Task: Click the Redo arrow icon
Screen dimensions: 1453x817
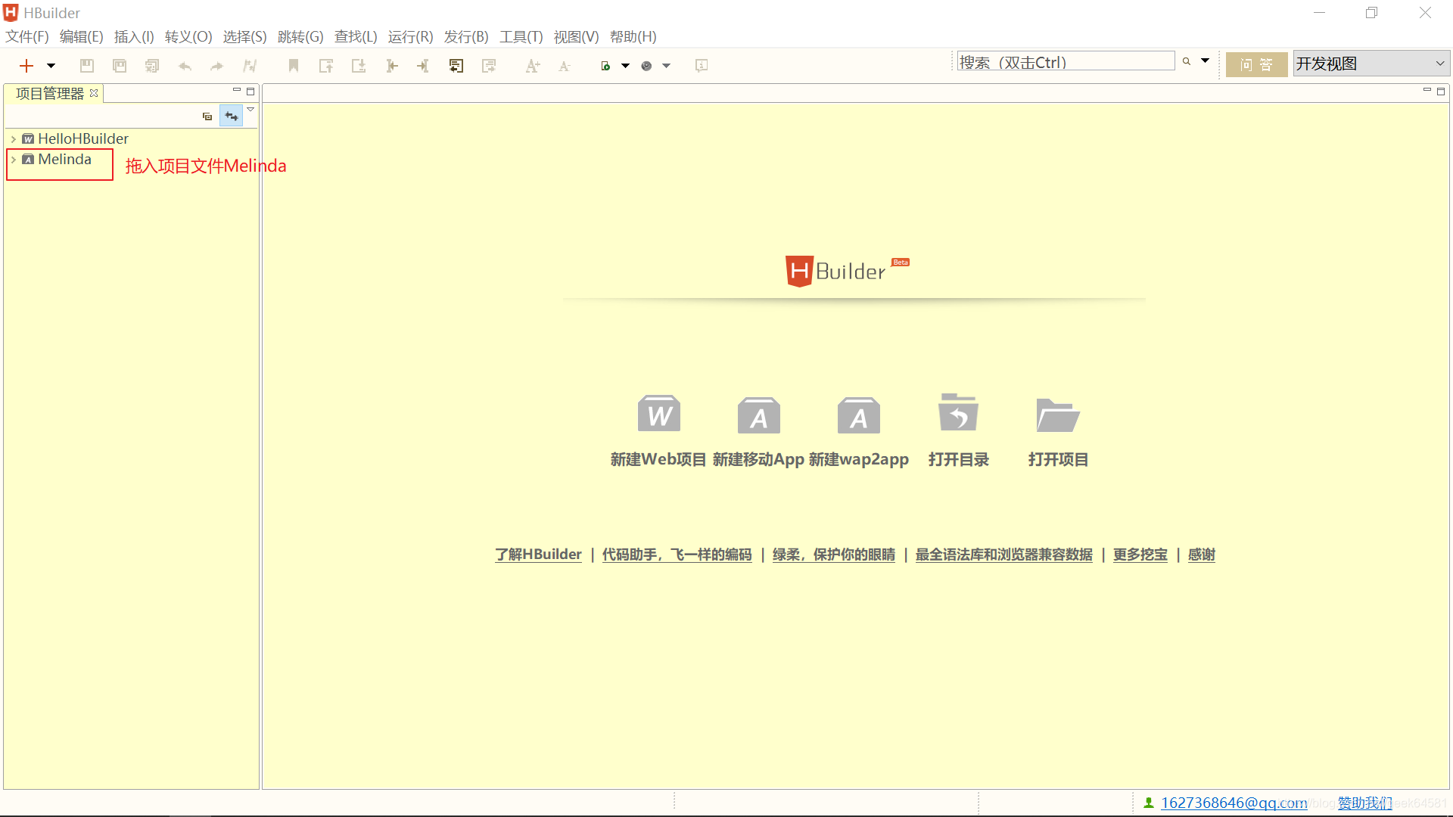Action: pyautogui.click(x=217, y=66)
